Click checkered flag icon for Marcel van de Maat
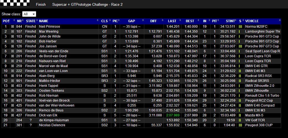This screenshot has width=288, height=138. point(12,66)
